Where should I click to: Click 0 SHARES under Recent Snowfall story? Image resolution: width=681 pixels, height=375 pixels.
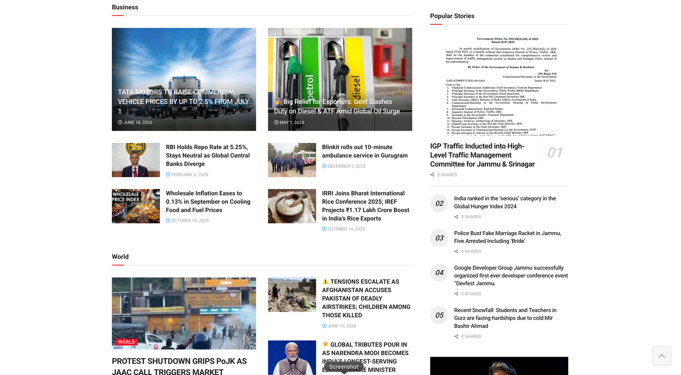point(471,337)
